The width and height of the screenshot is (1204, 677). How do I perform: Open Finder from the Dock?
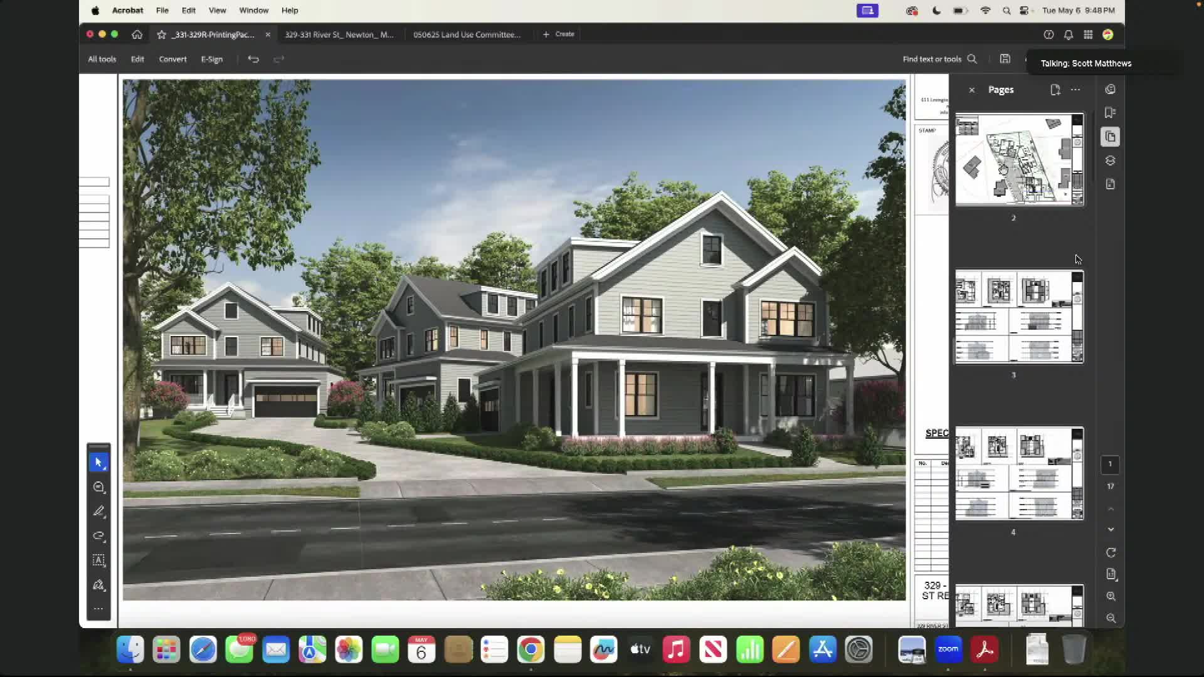[x=130, y=650]
